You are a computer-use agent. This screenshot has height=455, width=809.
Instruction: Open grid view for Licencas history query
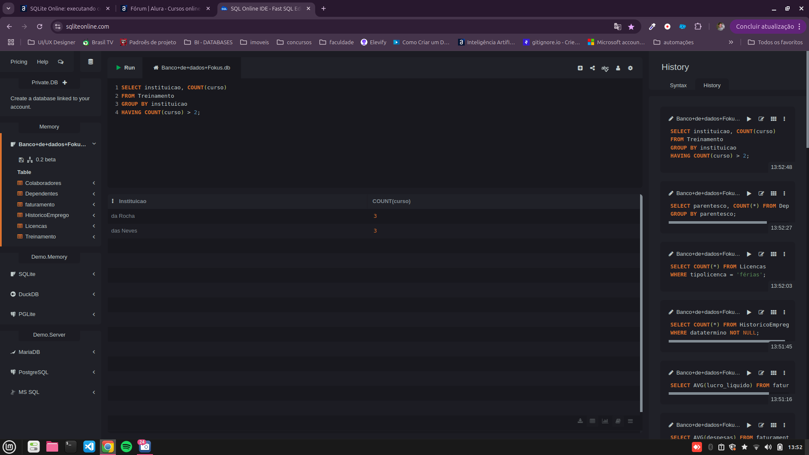coord(774,254)
